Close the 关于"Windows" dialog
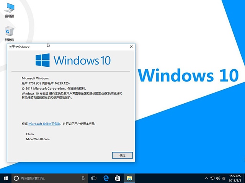Screen dimensions: 245x183 (x=131, y=47)
